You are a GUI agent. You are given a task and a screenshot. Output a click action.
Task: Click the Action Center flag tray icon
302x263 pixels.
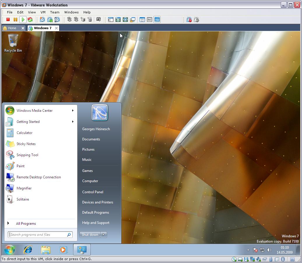click(255, 250)
